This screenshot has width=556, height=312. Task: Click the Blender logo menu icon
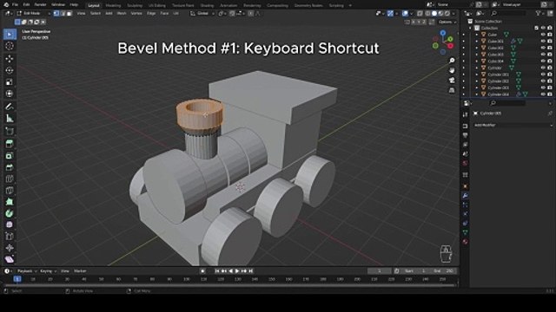tap(6, 5)
